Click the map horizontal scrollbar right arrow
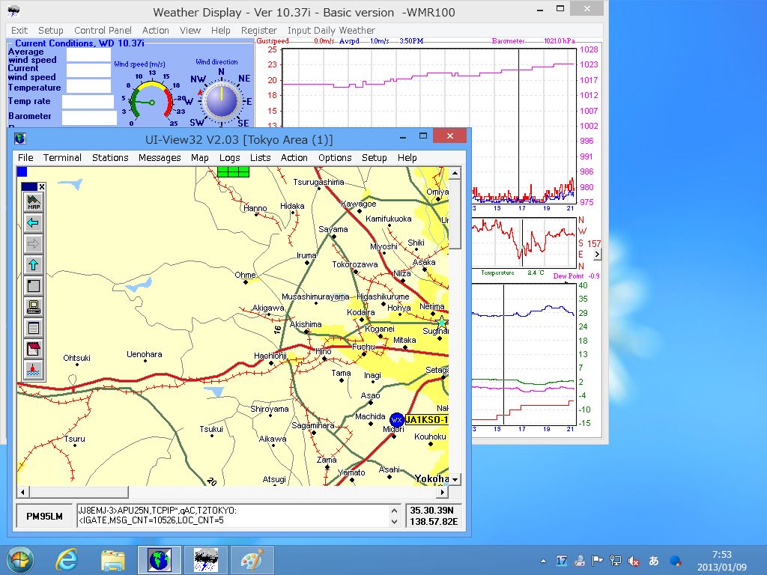 (x=443, y=492)
